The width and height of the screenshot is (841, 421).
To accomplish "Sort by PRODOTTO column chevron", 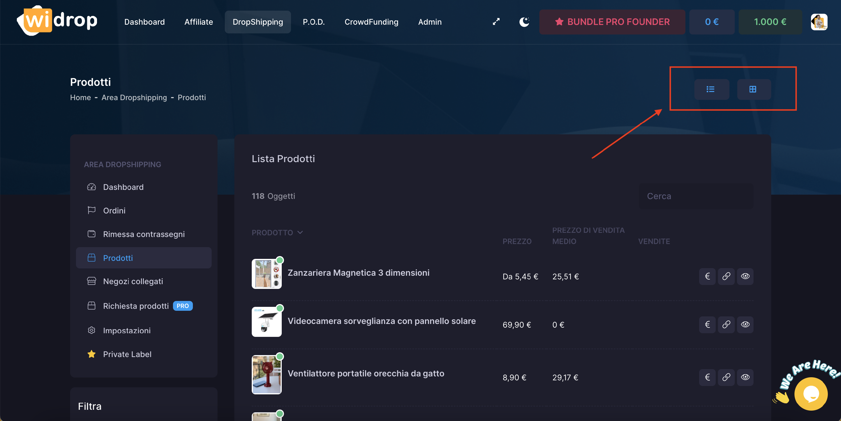I will pos(300,232).
